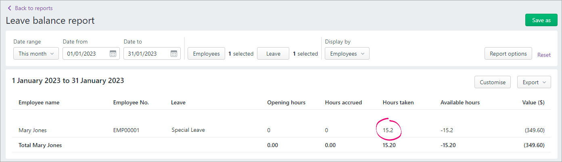562x162 pixels.
Task: Open the Export dropdown menu
Action: [x=534, y=82]
